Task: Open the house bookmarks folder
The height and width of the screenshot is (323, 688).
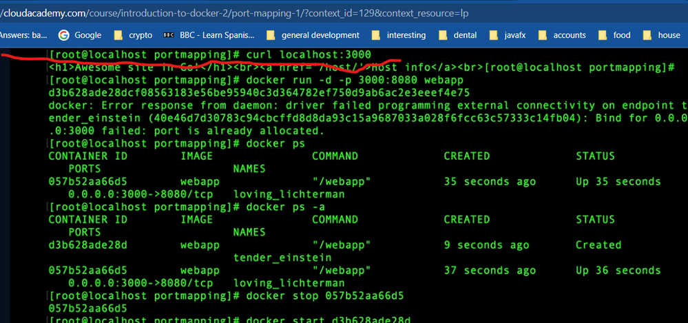Action: tap(661, 35)
